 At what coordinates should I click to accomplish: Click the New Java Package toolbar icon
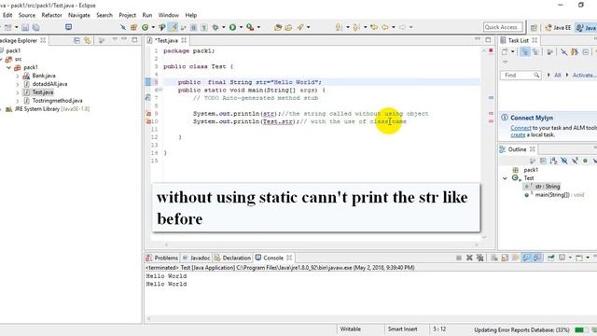(133, 27)
